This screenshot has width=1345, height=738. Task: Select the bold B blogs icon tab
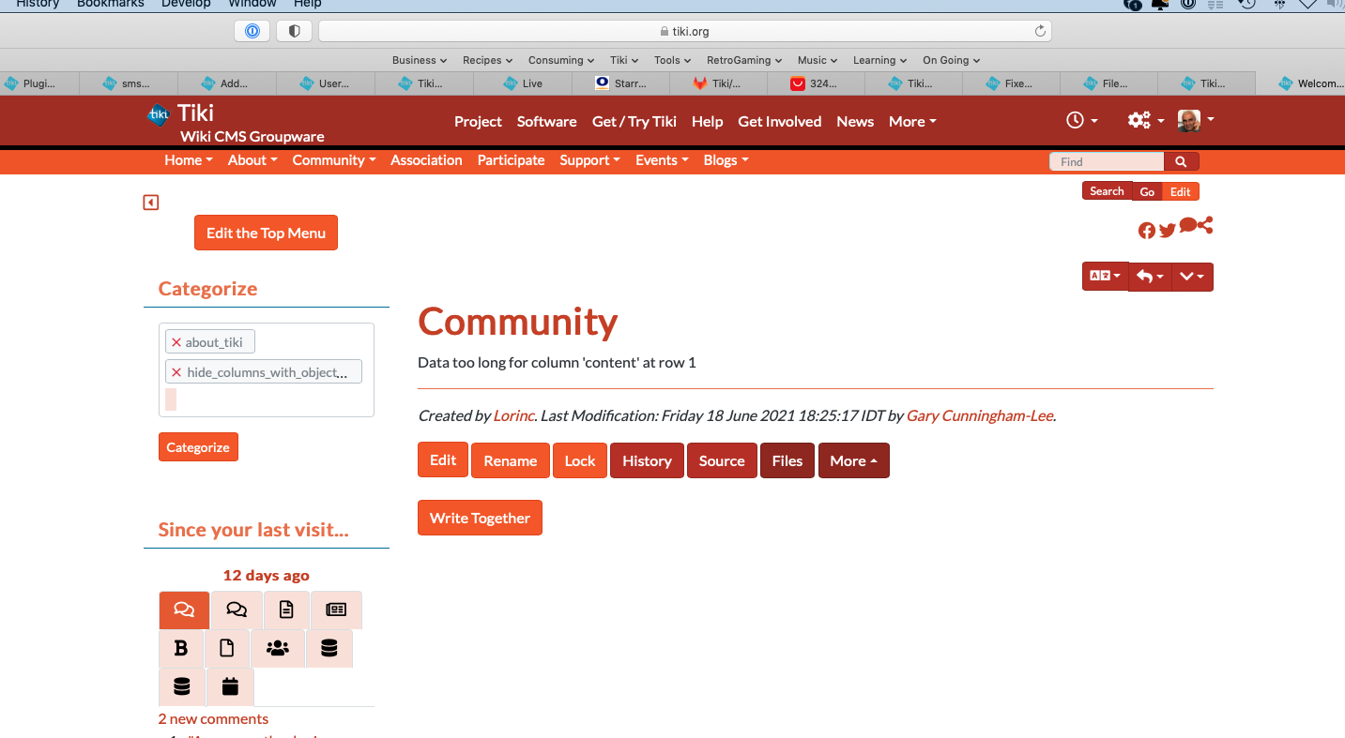pos(181,648)
